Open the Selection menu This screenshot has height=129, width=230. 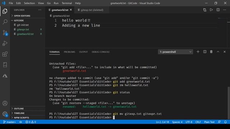(29, 3)
